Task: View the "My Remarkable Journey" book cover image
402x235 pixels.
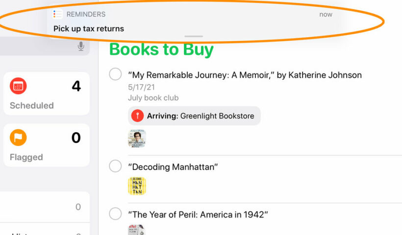Action: click(x=137, y=139)
